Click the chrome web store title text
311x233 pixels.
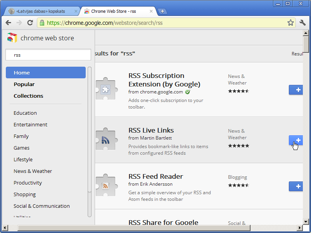47,38
